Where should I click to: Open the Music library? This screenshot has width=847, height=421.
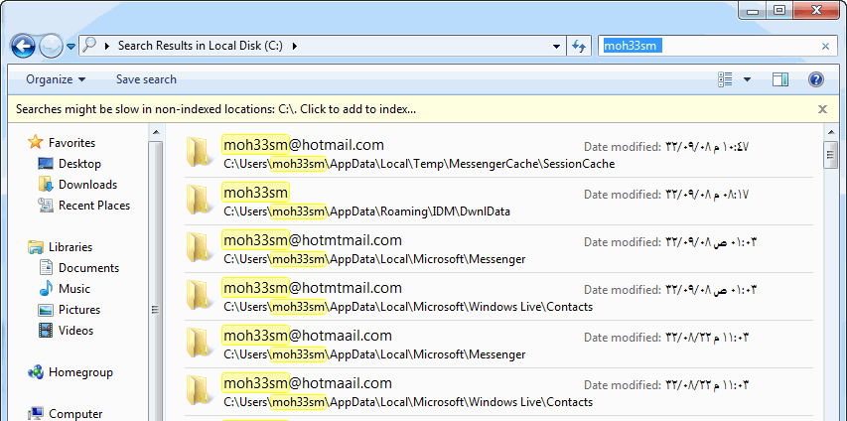[74, 289]
